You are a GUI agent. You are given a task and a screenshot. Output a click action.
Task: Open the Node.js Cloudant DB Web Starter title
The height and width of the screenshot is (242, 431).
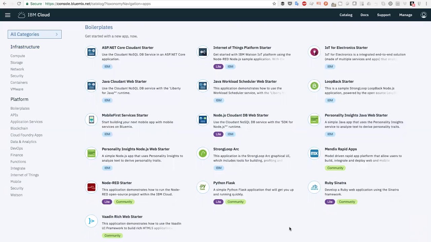pyautogui.click(x=241, y=115)
